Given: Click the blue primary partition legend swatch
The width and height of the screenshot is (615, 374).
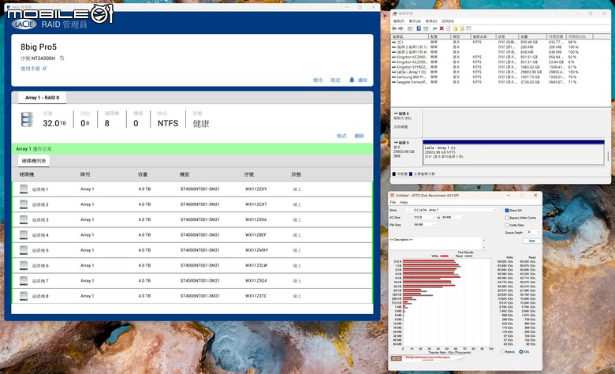Looking at the screenshot, I should tap(411, 174).
